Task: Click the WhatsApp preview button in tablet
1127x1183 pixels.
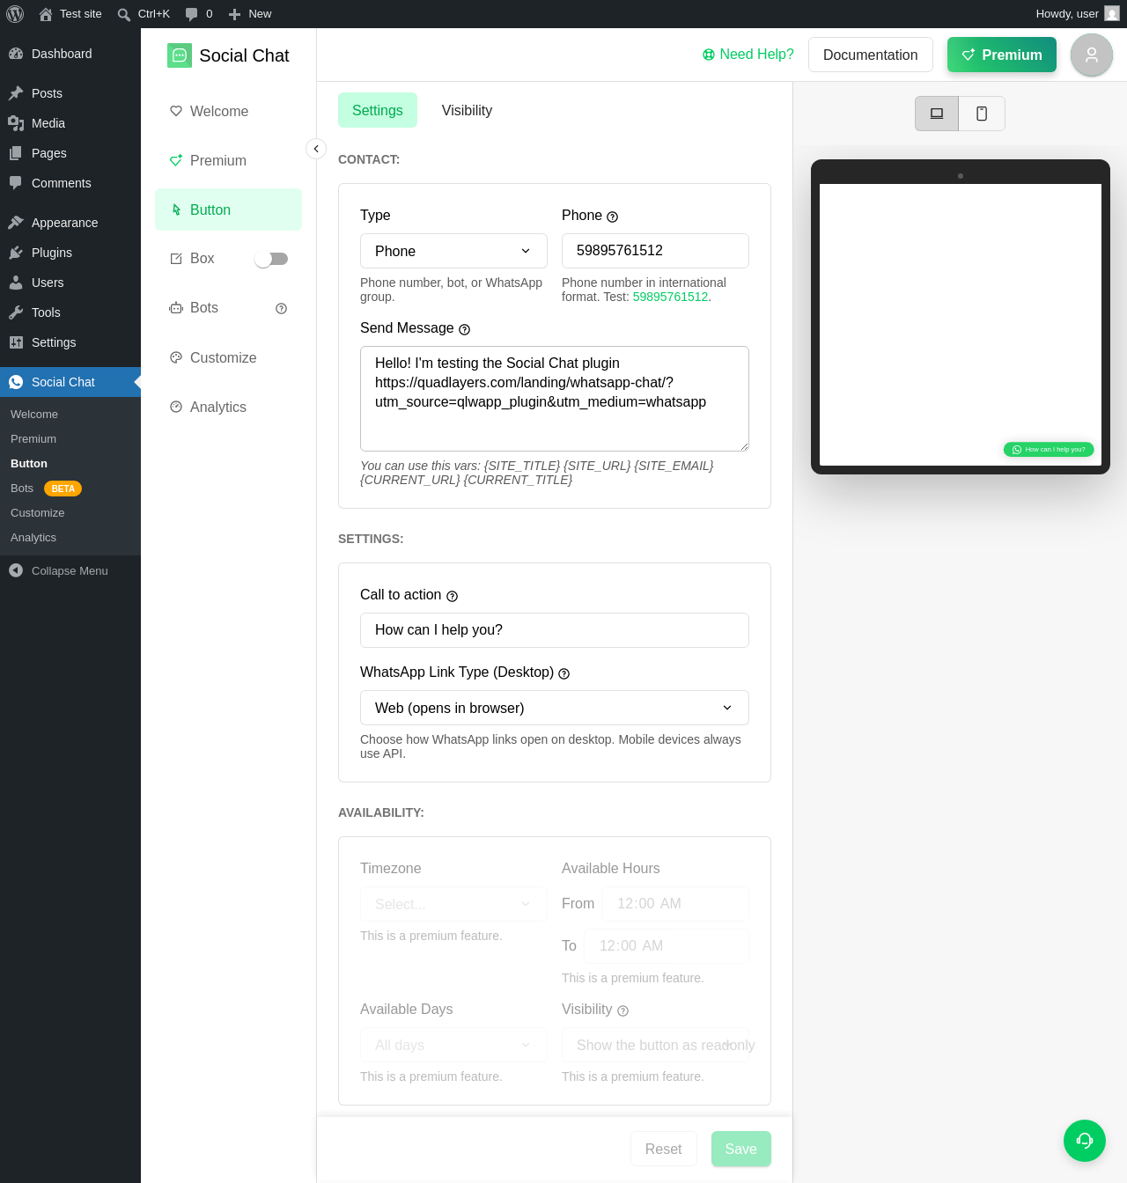Action: [x=1049, y=450]
